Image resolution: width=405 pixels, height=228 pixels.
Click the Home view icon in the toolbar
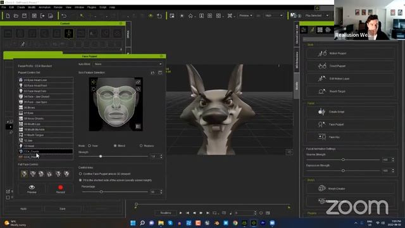[190, 16]
